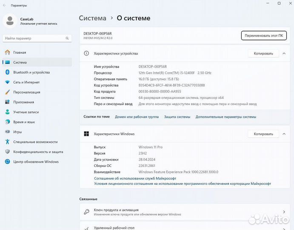Select Bluetooth и устройства in sidebar

[37, 72]
